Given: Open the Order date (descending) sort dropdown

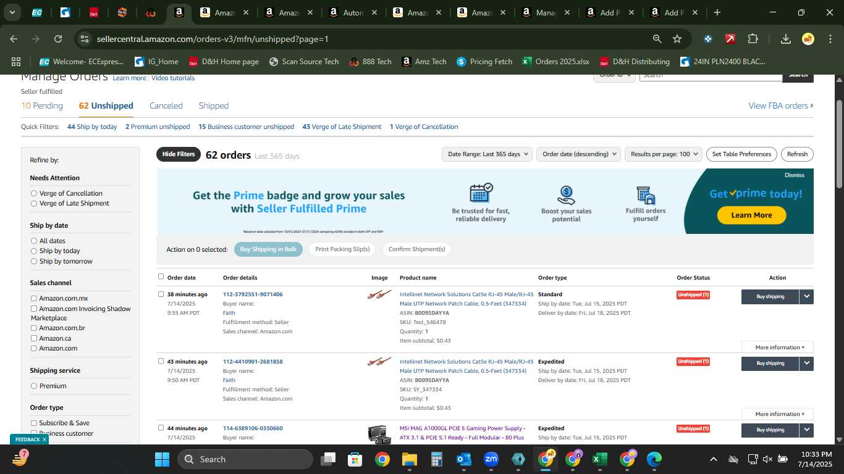Looking at the screenshot, I should tap(578, 154).
